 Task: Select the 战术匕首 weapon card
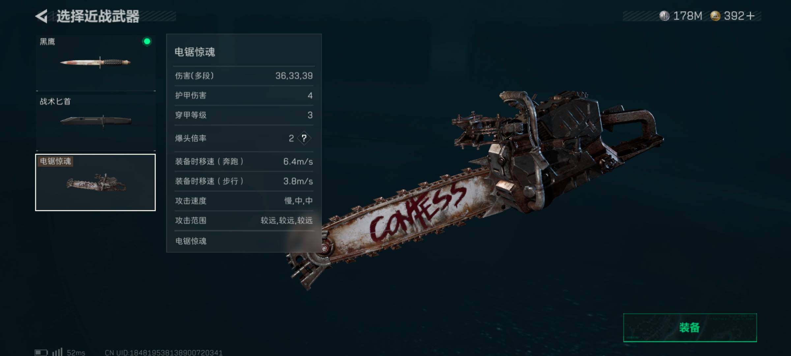pyautogui.click(x=96, y=122)
